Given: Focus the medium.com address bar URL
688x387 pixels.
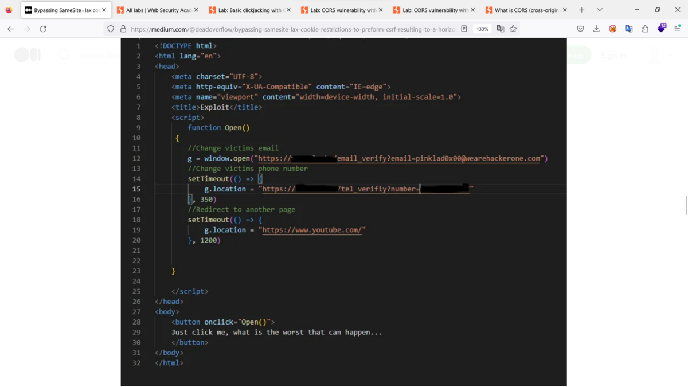Looking at the screenshot, I should [294, 29].
